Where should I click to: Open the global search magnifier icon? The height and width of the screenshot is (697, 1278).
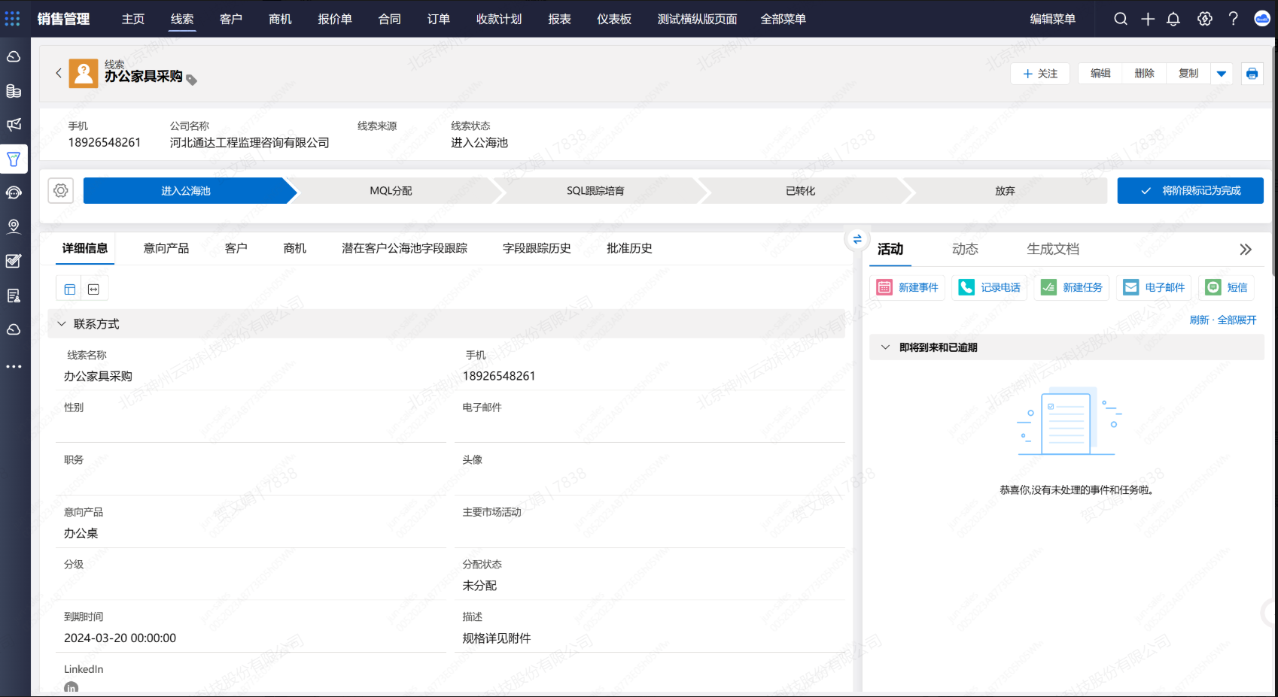pyautogui.click(x=1121, y=19)
